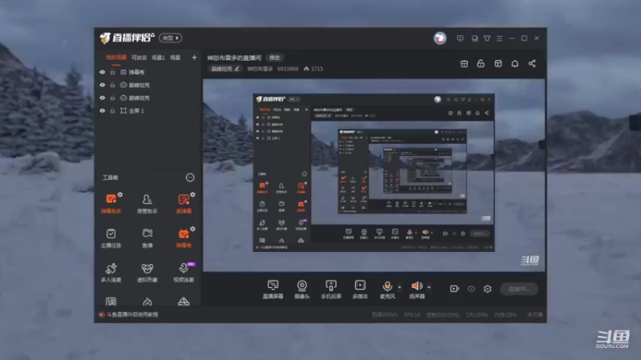The height and width of the screenshot is (360, 641).
Task: Click the unlock icon in header row
Action: (481, 63)
